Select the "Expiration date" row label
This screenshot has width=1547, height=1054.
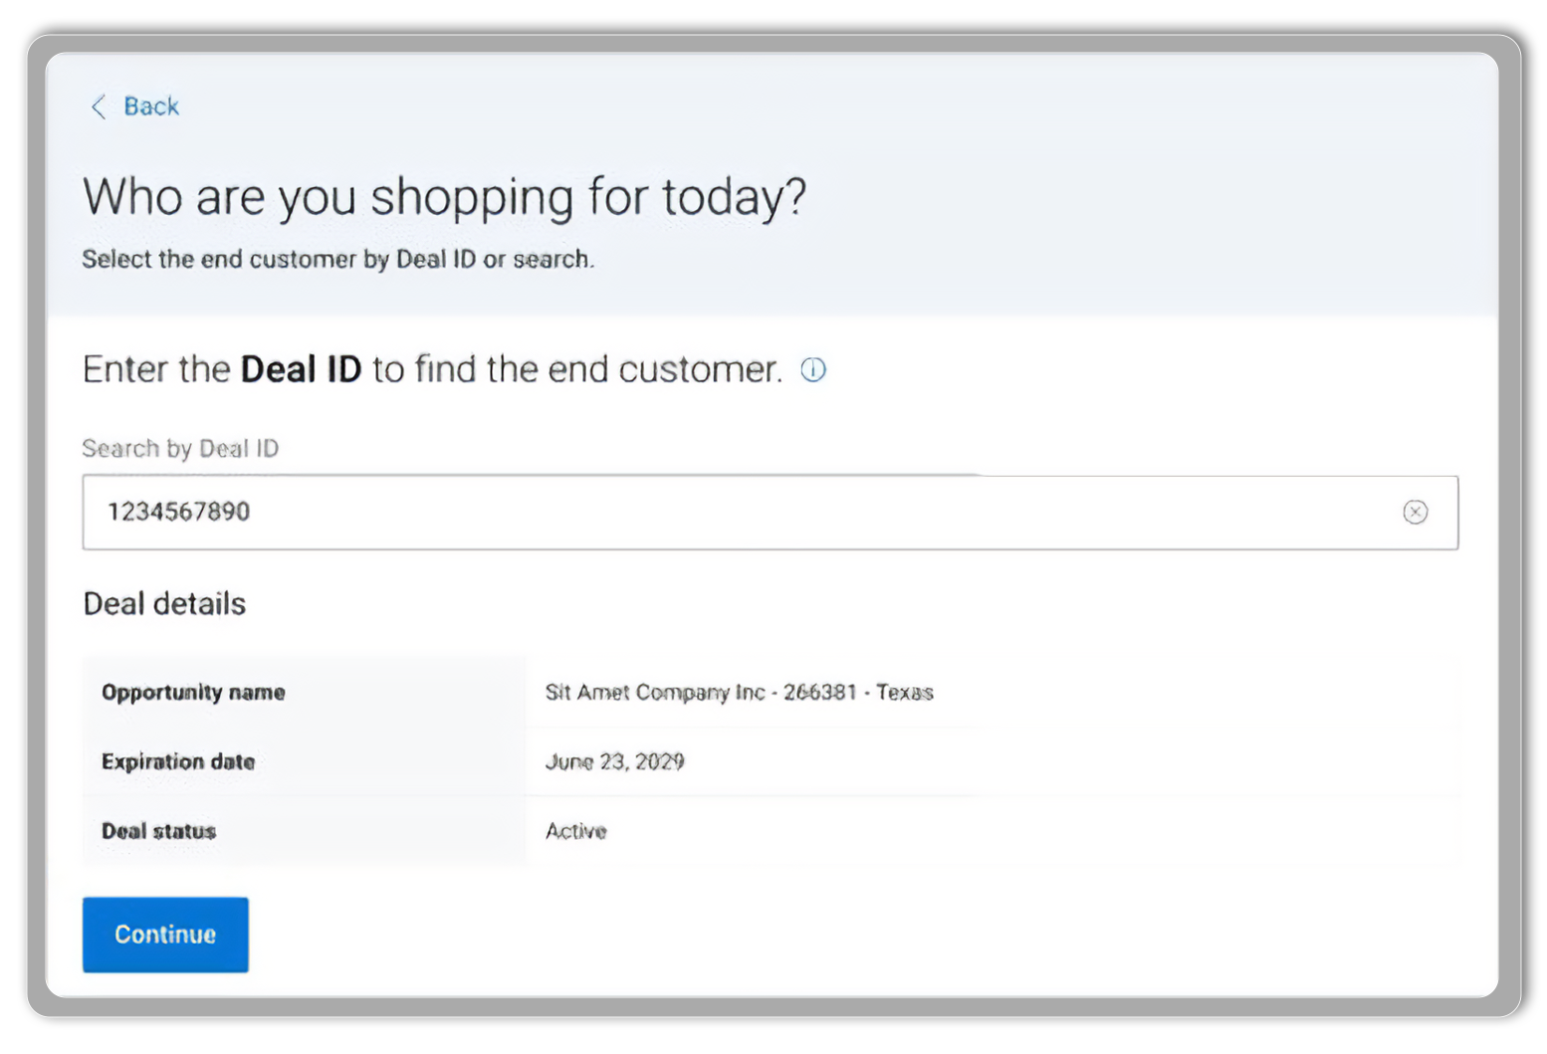pyautogui.click(x=178, y=761)
